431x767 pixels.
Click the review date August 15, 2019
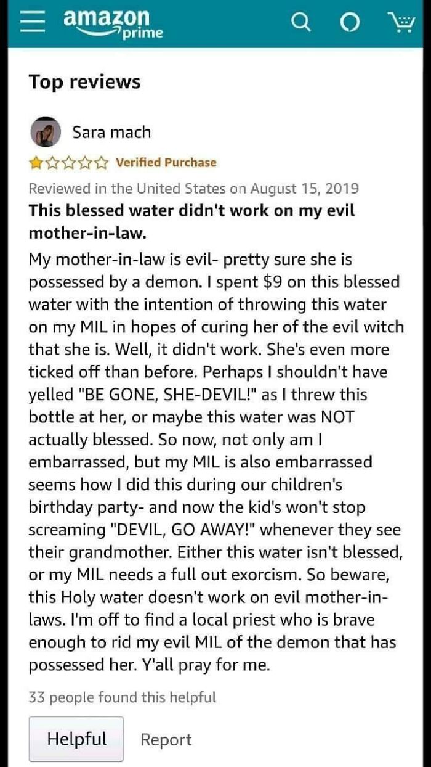195,188
